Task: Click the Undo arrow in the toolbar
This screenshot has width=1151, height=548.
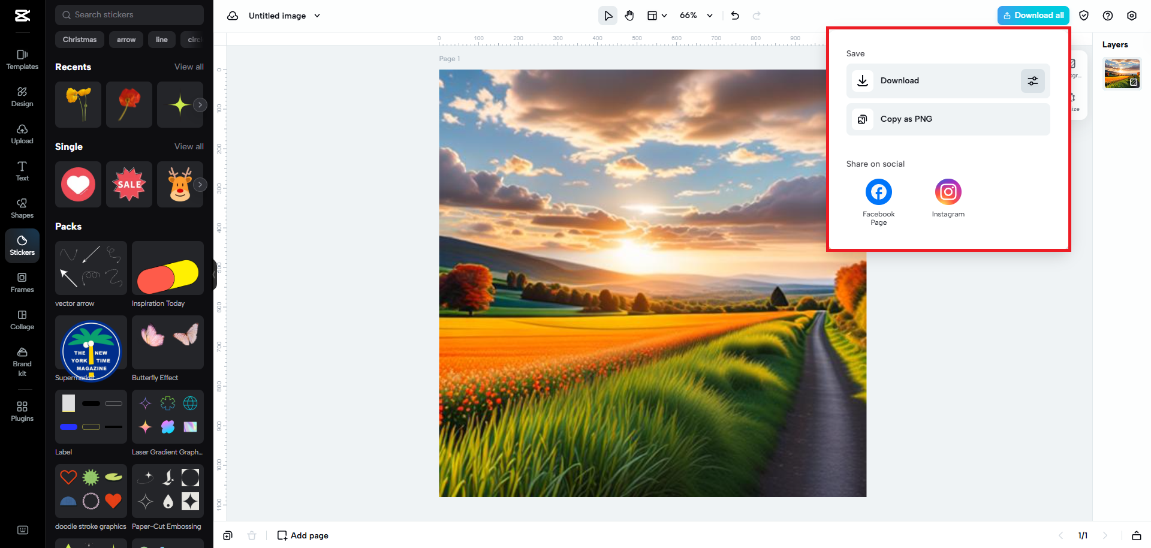Action: (x=735, y=15)
